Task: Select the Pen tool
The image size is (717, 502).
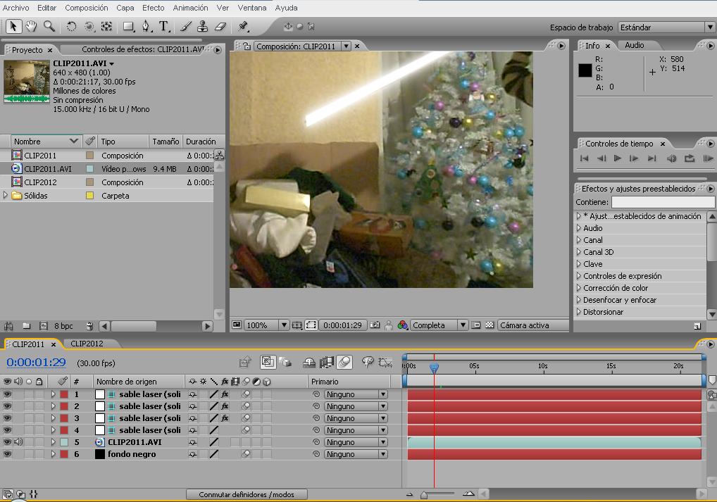Action: click(146, 27)
